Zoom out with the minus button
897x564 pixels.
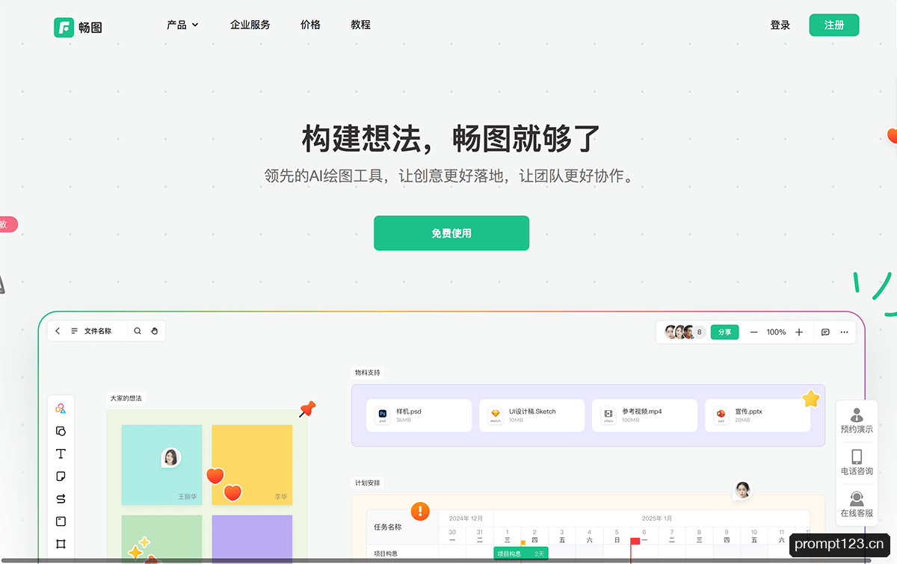pyautogui.click(x=753, y=332)
